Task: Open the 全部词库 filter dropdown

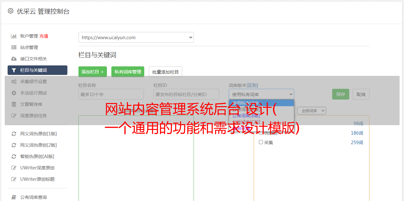Action: point(311,111)
